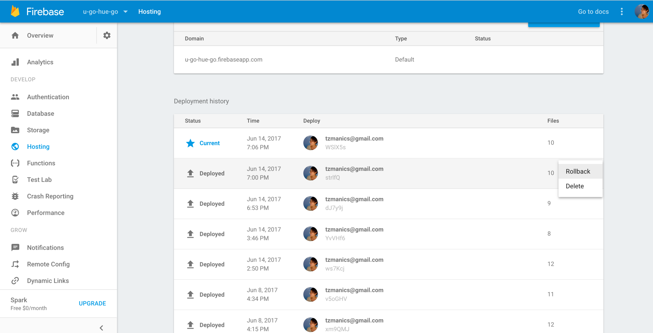The width and height of the screenshot is (653, 333).
Task: Open Test Lab checklist icon
Action: (15, 180)
